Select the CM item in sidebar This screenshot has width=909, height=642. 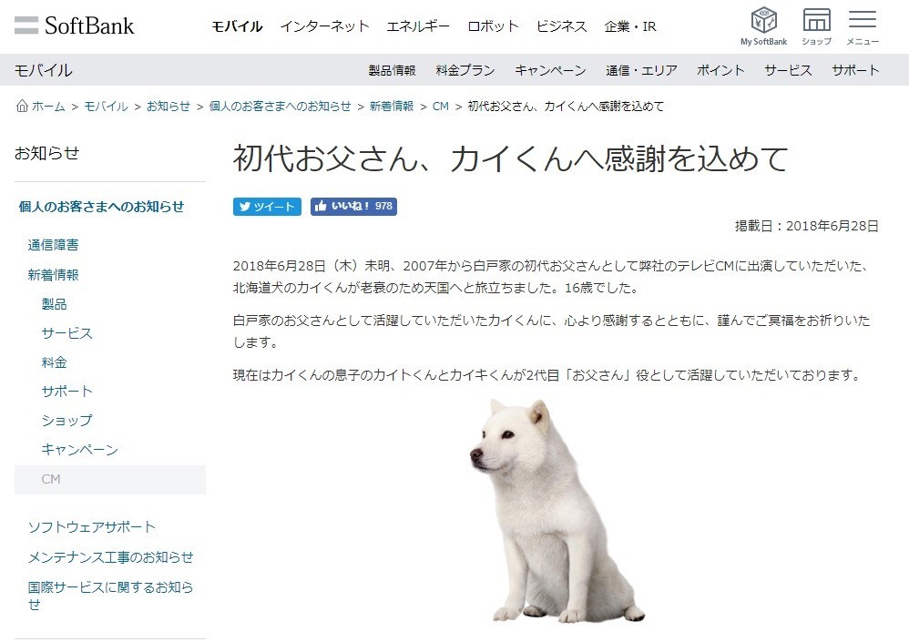[x=110, y=480]
